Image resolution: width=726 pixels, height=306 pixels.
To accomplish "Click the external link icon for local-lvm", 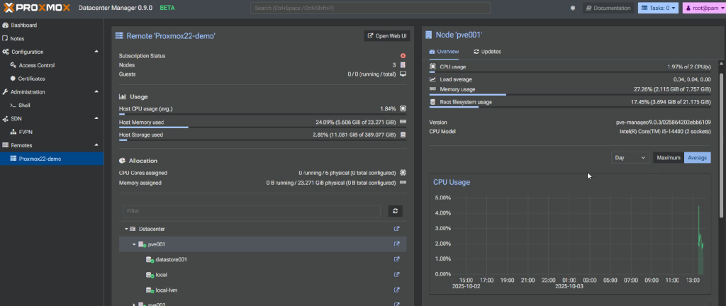I will click(x=397, y=290).
